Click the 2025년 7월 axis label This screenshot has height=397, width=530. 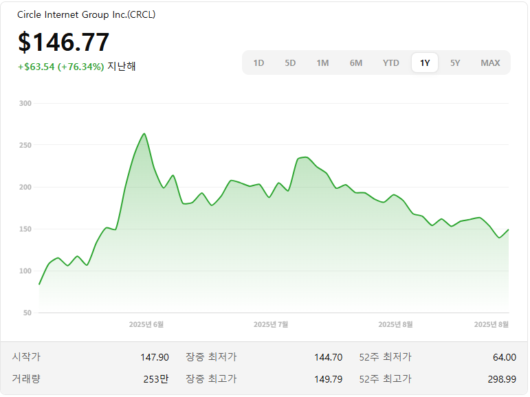(271, 324)
